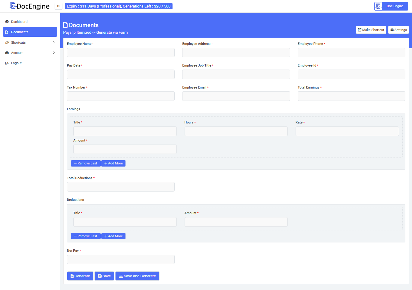Click the DocEngine logo icon

click(13, 6)
